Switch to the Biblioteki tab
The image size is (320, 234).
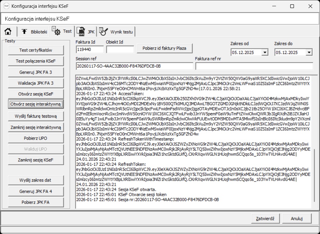click(33, 32)
